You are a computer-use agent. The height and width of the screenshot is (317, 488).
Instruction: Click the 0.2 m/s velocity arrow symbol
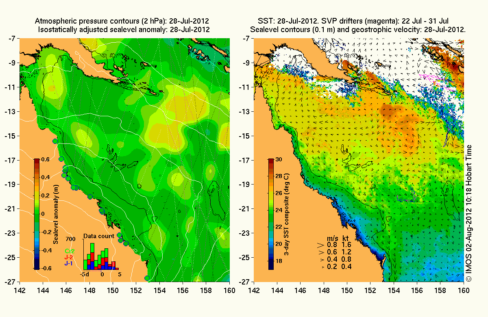pos(323,267)
